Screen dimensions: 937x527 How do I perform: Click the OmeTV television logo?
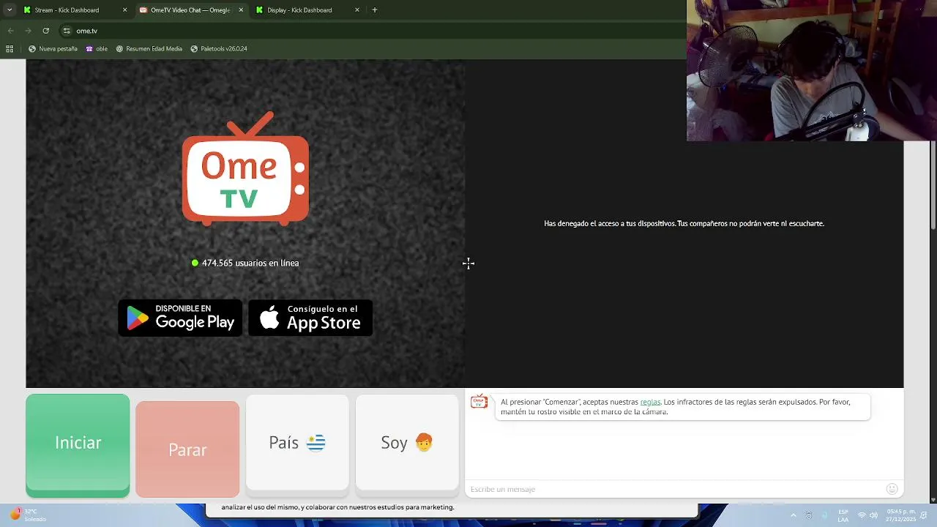click(245, 168)
